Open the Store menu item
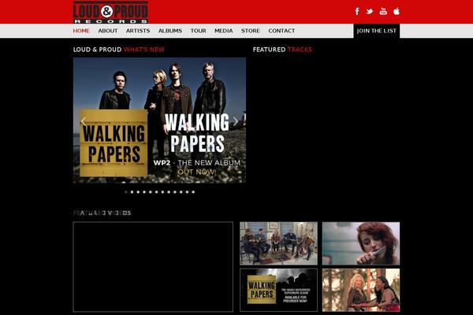Image resolution: width=473 pixels, height=315 pixels. coord(251,31)
